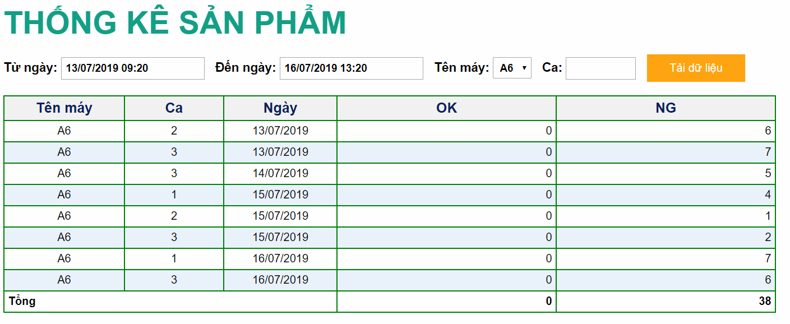
Task: Click the NG value 38 in the total row
Action: (765, 302)
